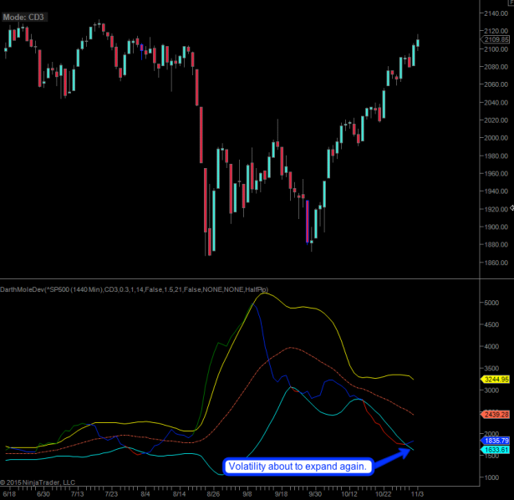Viewport: 514px width, 500px height.
Task: Click the 9/30 date on time axis
Action: [315, 494]
